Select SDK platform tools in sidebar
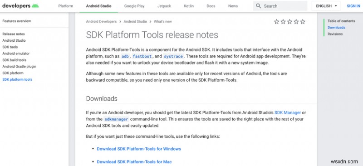 click(17, 79)
